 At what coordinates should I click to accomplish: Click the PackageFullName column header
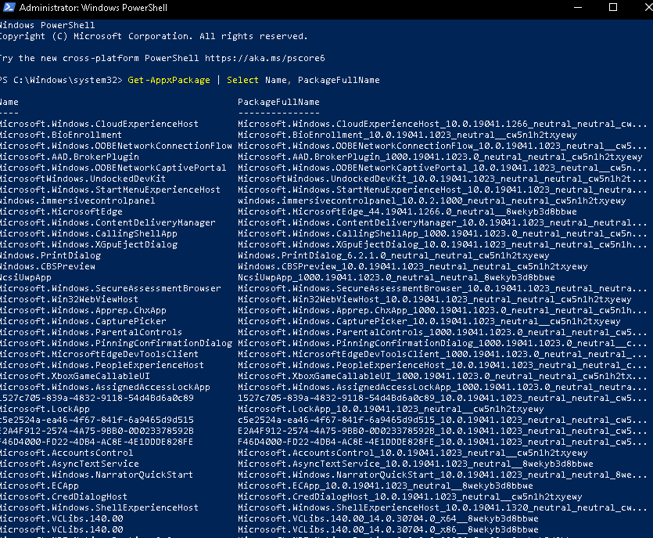coord(278,102)
